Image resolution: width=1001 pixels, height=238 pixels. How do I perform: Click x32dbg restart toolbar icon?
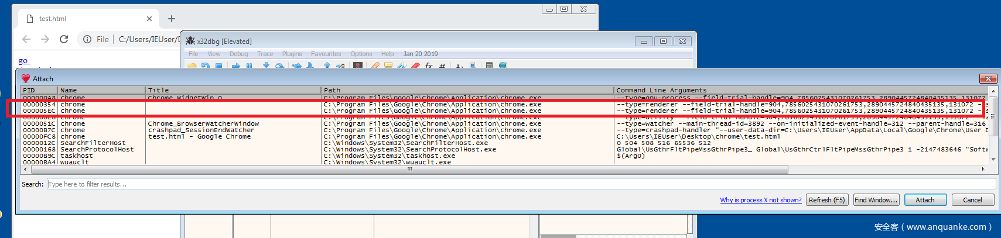pos(206,66)
